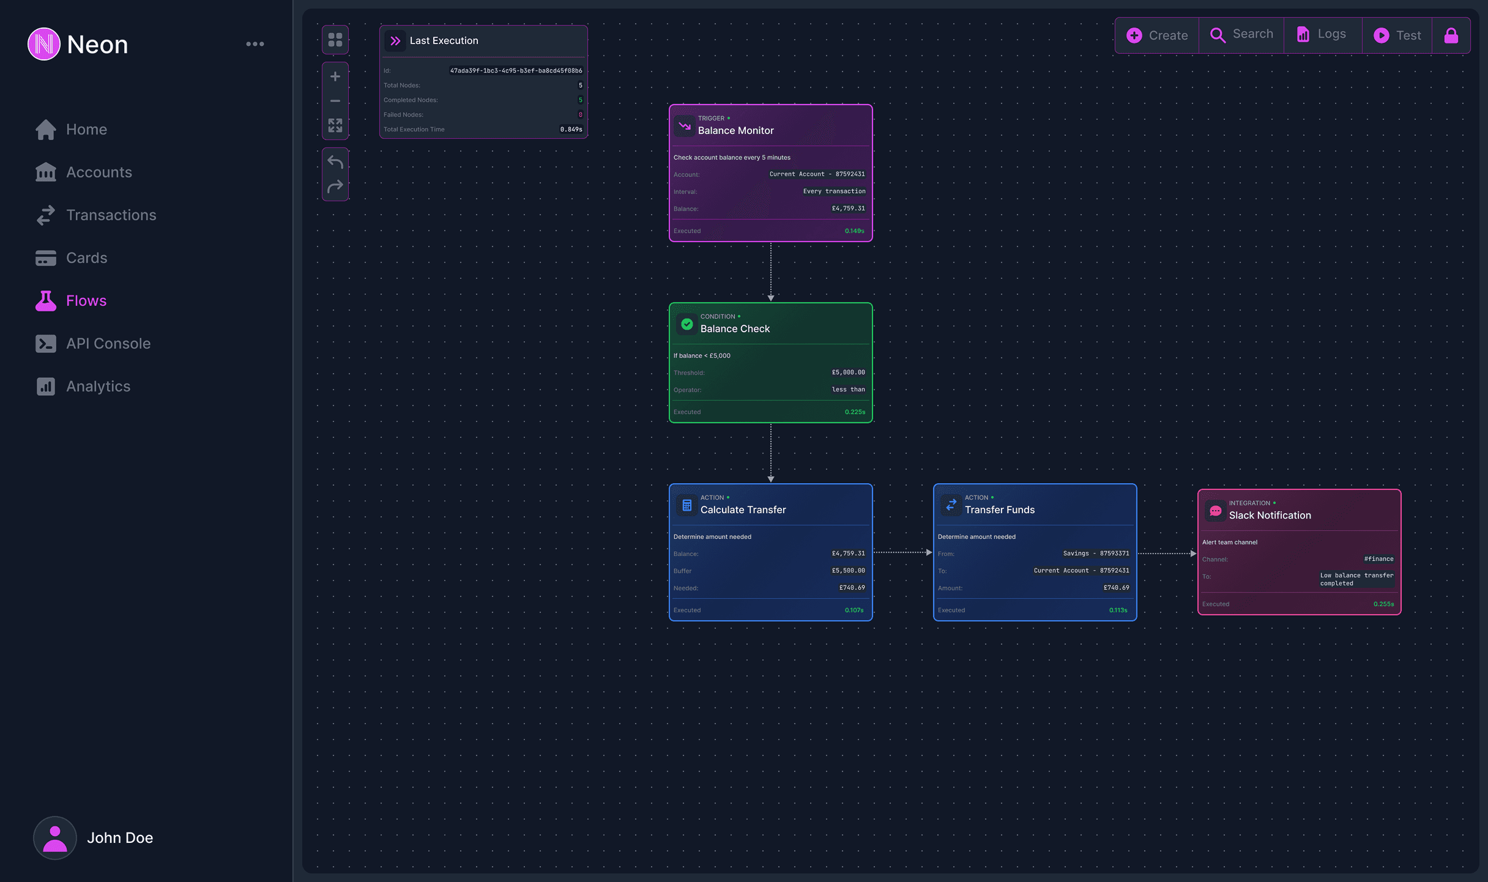This screenshot has height=882, width=1488.
Task: Click the Create button
Action: (x=1156, y=35)
